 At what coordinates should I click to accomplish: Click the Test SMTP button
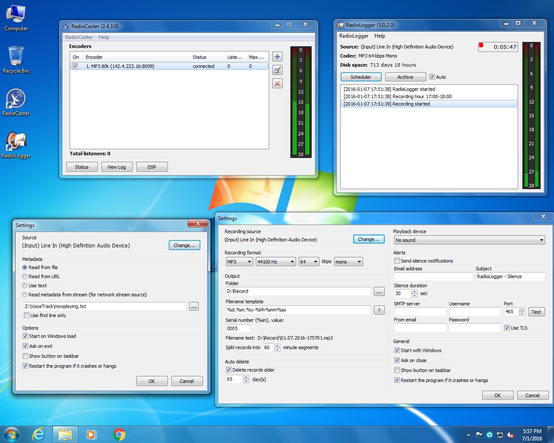tap(536, 312)
